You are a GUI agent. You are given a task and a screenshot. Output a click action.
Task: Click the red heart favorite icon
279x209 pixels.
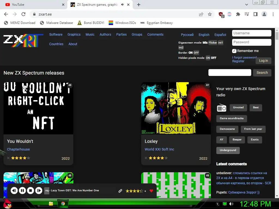click(x=151, y=191)
